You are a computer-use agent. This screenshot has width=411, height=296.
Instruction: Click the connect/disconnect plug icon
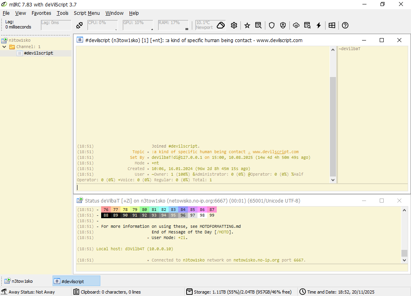[x=79, y=25]
